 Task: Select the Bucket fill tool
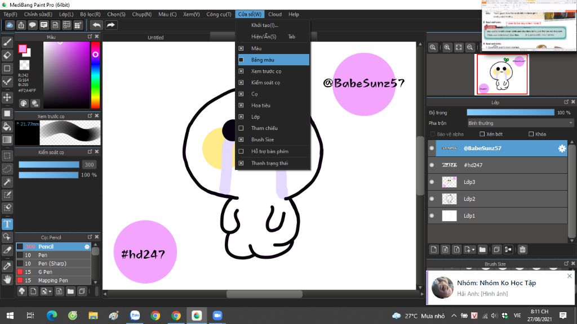coord(7,127)
